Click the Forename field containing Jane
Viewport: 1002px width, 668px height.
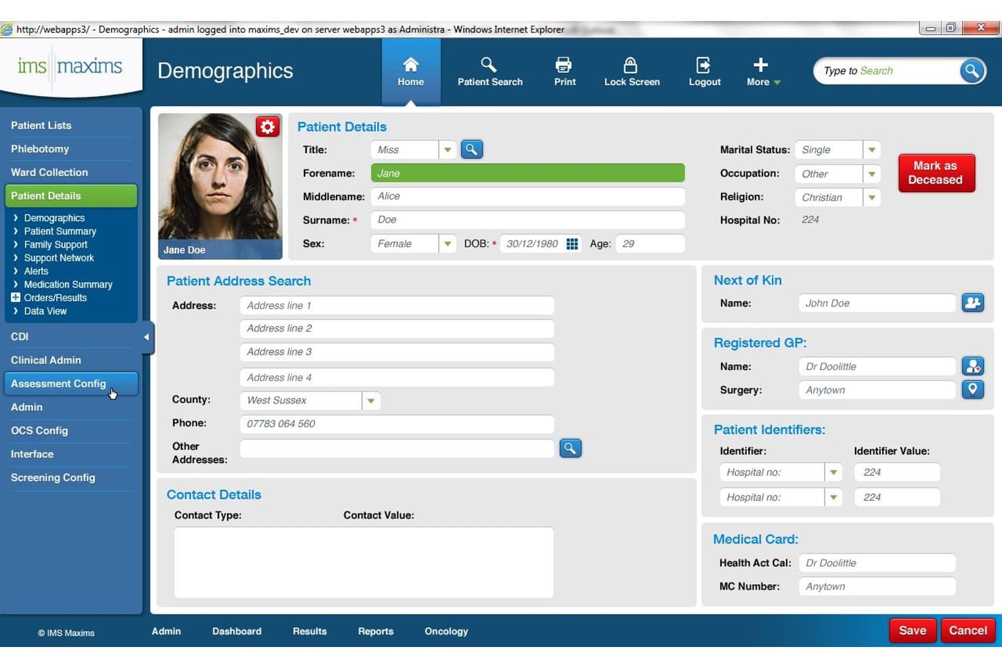(527, 173)
